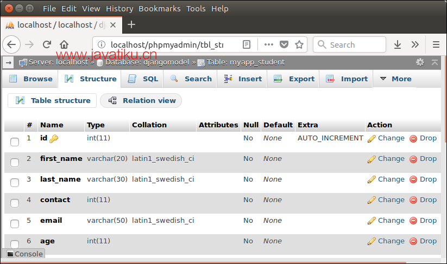The height and width of the screenshot is (264, 447).
Task: Open the Tools menu
Action: coord(196,9)
